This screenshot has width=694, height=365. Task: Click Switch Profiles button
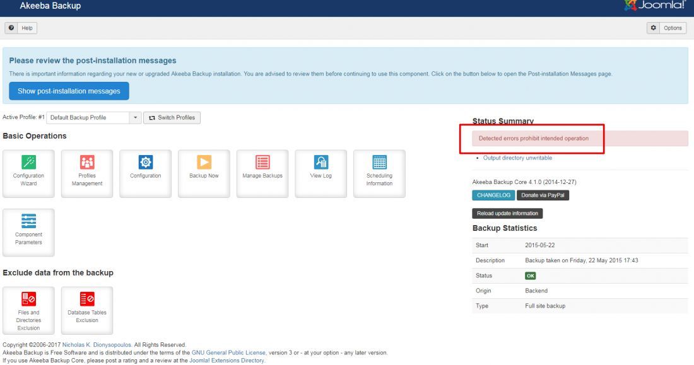(172, 118)
